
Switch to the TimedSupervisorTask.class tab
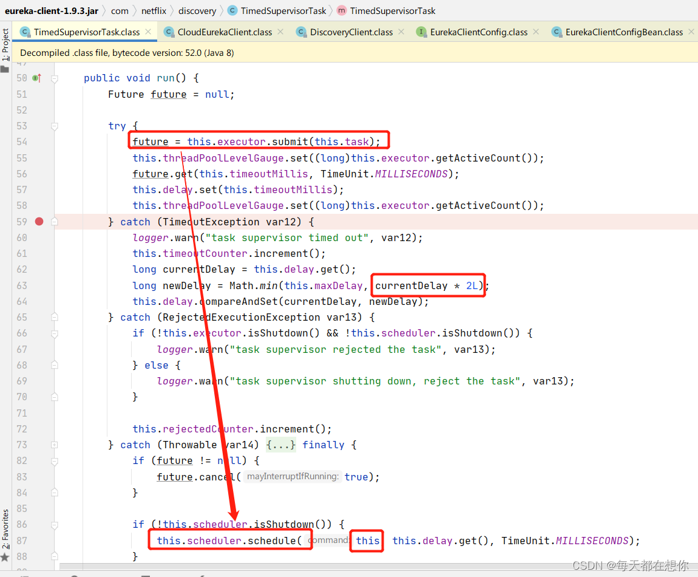86,32
